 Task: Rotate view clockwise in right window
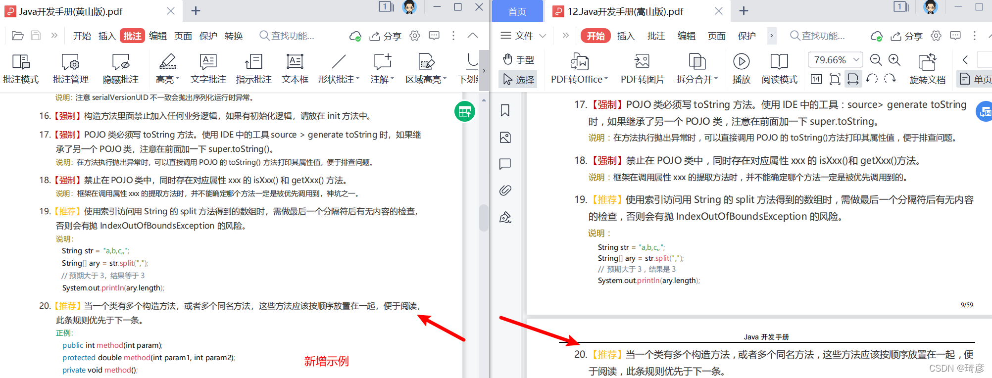coord(890,79)
